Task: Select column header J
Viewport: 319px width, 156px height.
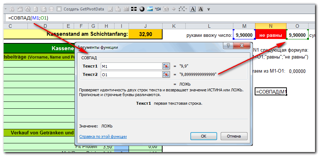Action: coord(146,26)
